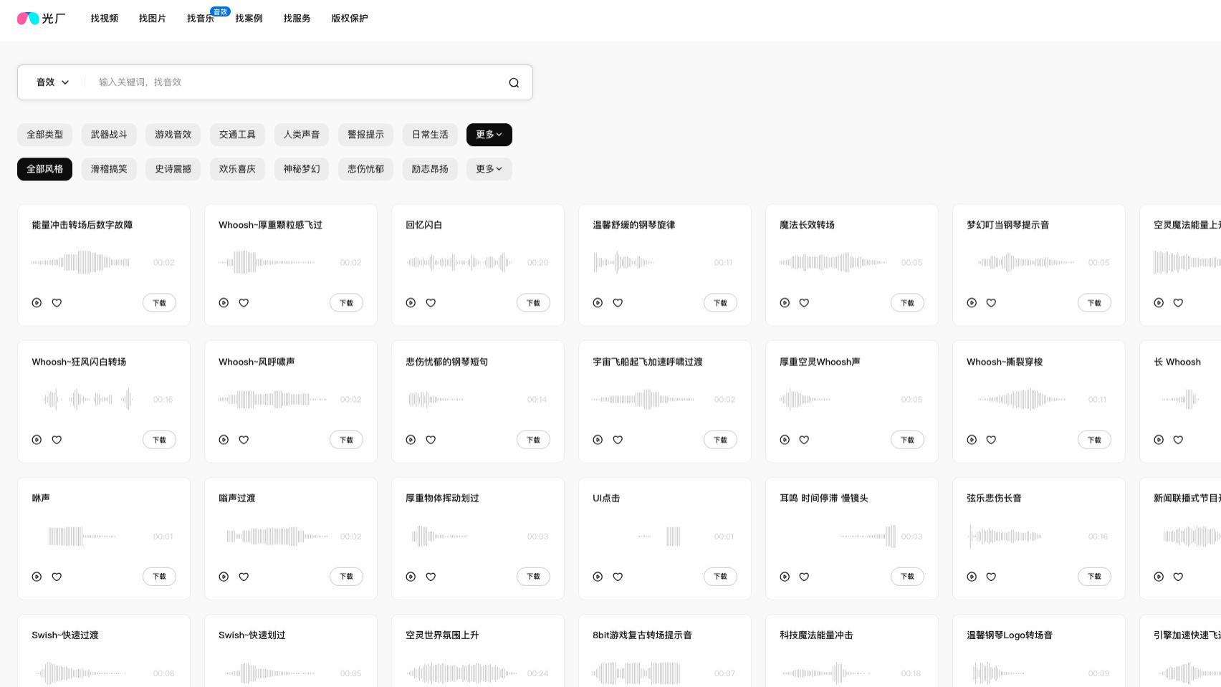This screenshot has height=687, width=1221.
Task: Switch to the 找视频 section
Action: click(104, 19)
